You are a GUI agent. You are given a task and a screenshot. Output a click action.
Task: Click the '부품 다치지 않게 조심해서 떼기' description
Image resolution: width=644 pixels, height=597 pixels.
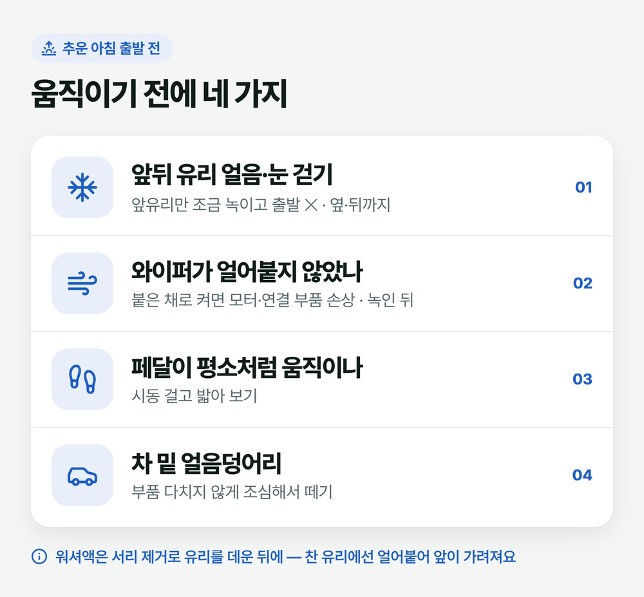pos(232,492)
